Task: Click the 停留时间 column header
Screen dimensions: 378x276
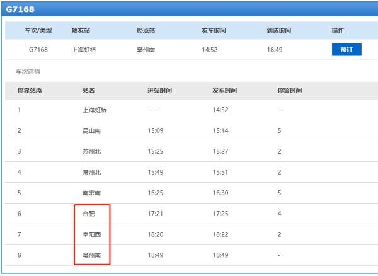Action: [289, 91]
